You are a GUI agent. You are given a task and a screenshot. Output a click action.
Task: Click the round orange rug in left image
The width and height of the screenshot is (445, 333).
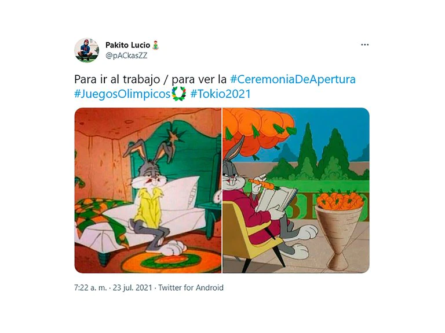click(171, 260)
